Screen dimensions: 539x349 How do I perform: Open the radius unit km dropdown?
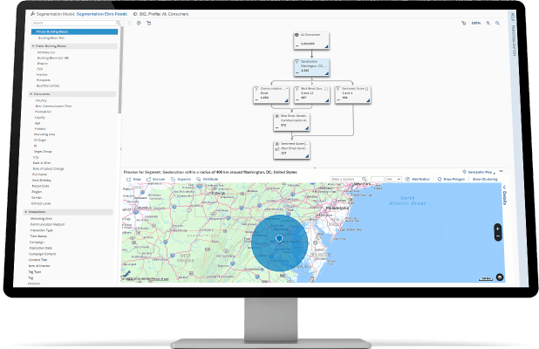393,179
